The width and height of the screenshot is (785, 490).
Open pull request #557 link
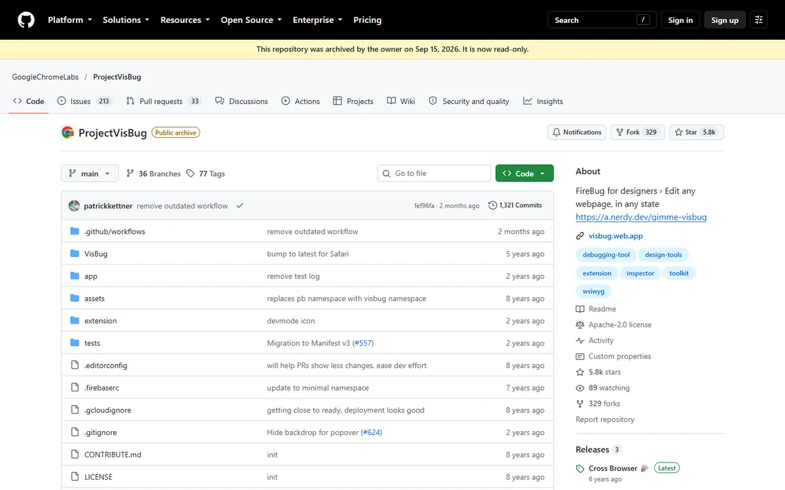[x=363, y=343]
